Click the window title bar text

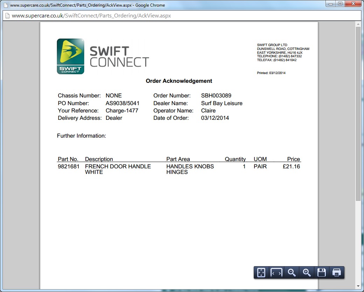pyautogui.click(x=87, y=5)
